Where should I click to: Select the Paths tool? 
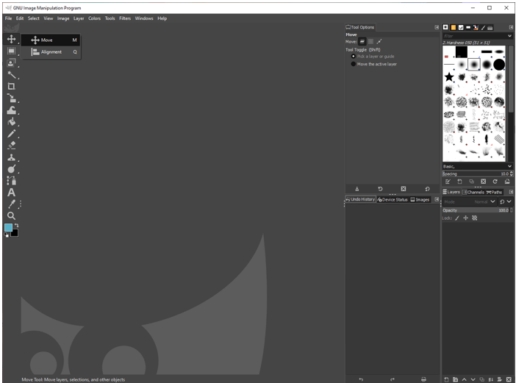(12, 181)
